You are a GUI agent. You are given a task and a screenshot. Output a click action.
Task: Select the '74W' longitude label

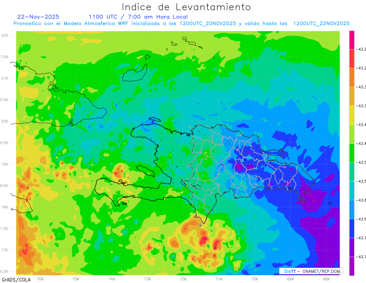[111, 279]
